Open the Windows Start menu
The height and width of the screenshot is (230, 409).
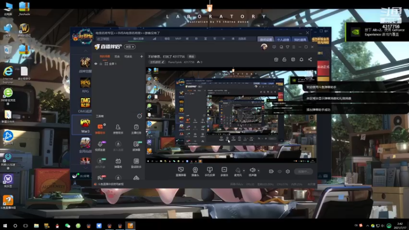click(5, 225)
